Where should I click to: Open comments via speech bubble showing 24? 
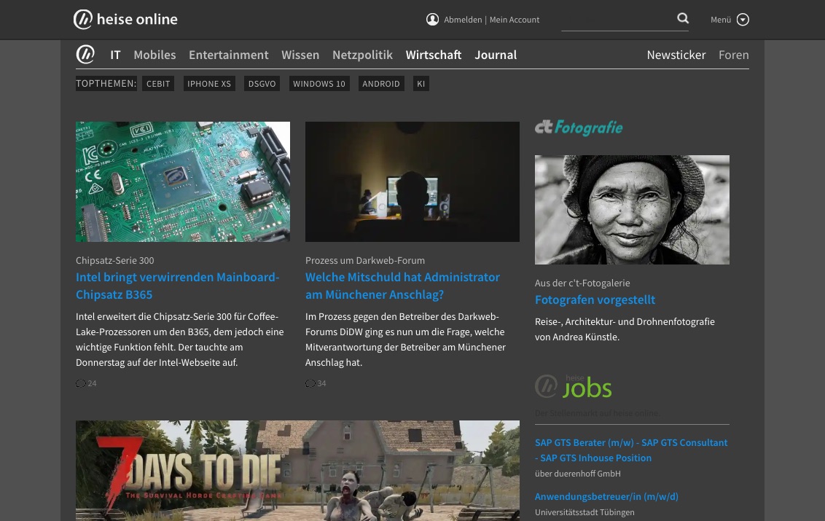[x=81, y=383]
